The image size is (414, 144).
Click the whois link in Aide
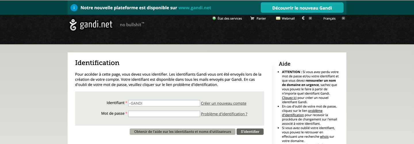point(324,137)
